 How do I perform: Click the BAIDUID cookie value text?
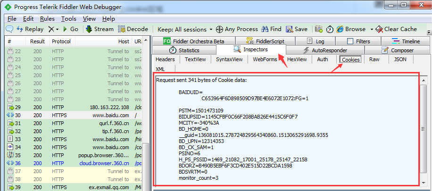(x=255, y=98)
